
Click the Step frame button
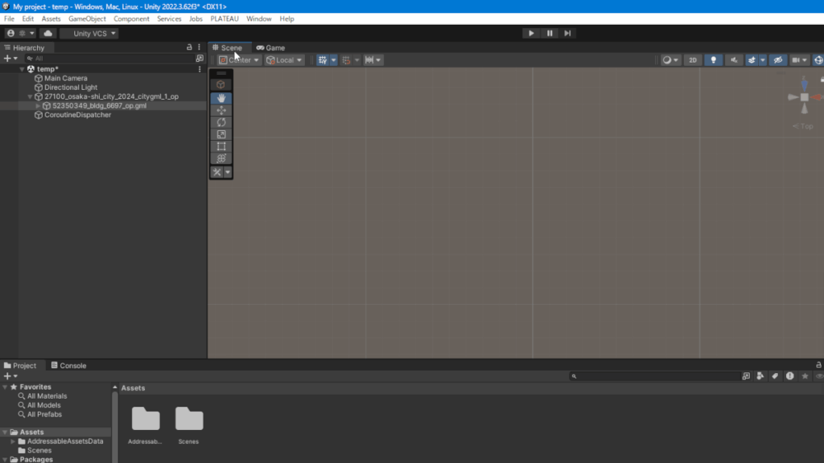(567, 33)
